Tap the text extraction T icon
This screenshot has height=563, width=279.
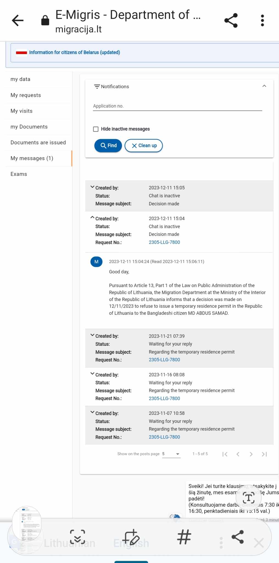(249, 498)
